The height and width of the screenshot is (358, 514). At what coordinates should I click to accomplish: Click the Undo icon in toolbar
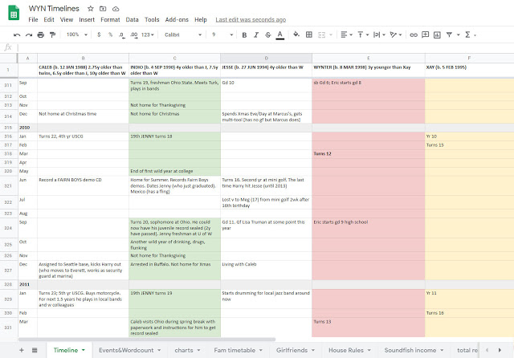click(x=17, y=35)
